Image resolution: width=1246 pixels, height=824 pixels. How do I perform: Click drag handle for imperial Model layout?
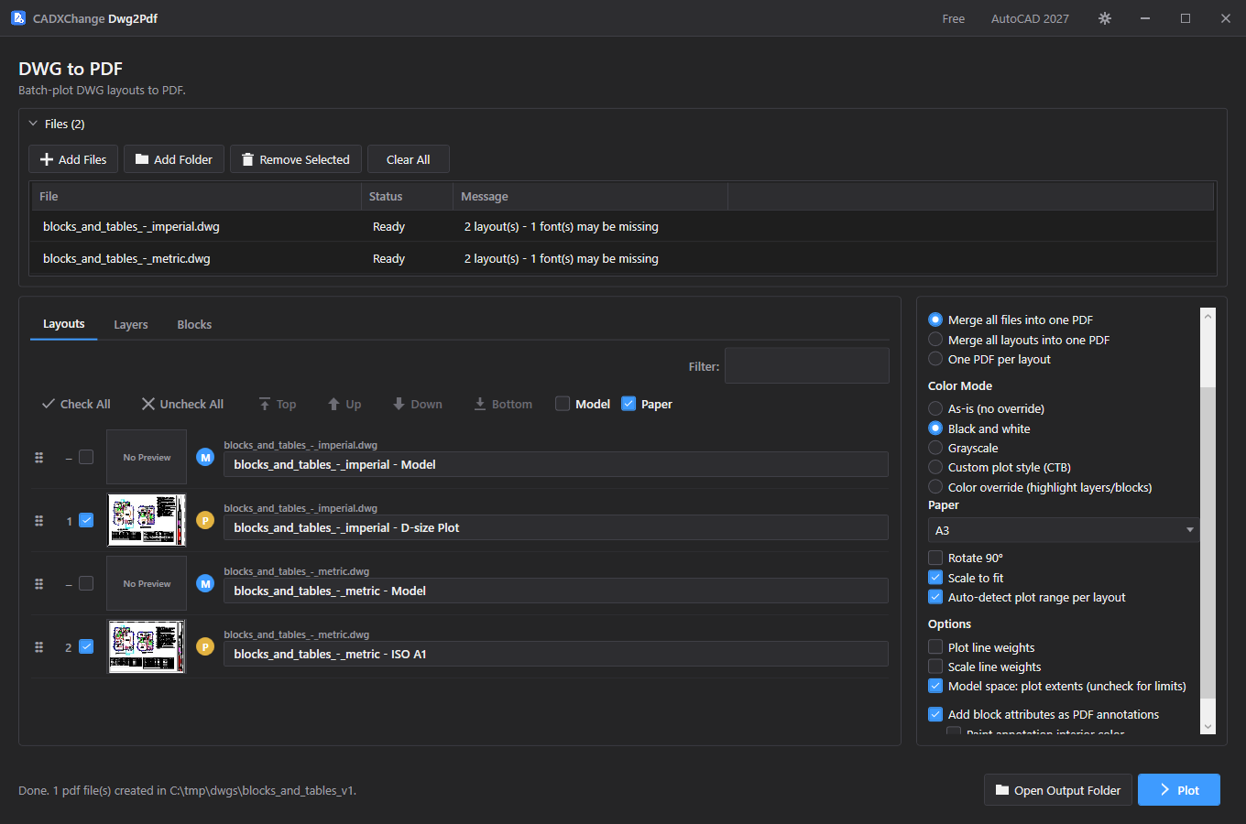click(38, 458)
